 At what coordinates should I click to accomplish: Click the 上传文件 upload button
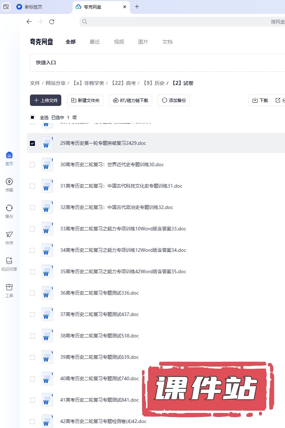pyautogui.click(x=46, y=101)
